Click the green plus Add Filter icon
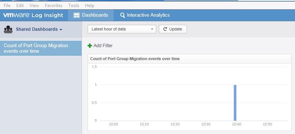295x134 pixels. 90,46
